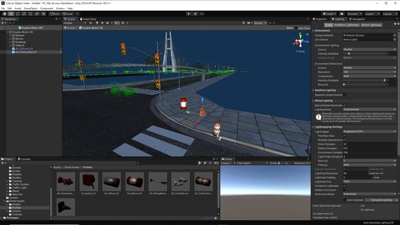Select Baked Lightmaps in Lighting panel
Image resolution: width=400 pixels, height=225 pixels.
371,25
